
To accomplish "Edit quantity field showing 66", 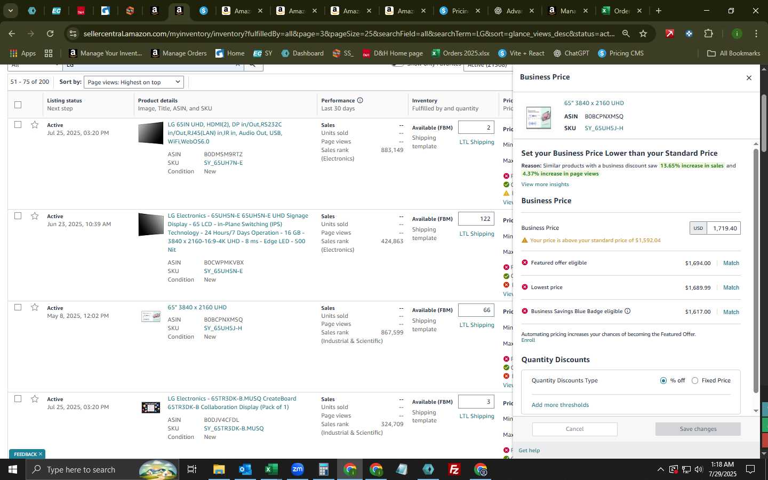I will [476, 310].
